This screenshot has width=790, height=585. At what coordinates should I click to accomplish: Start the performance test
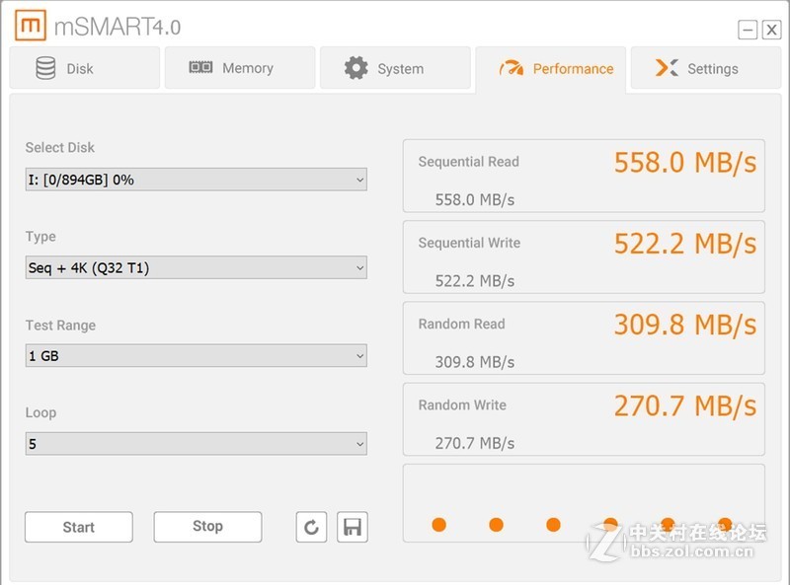[x=79, y=527]
